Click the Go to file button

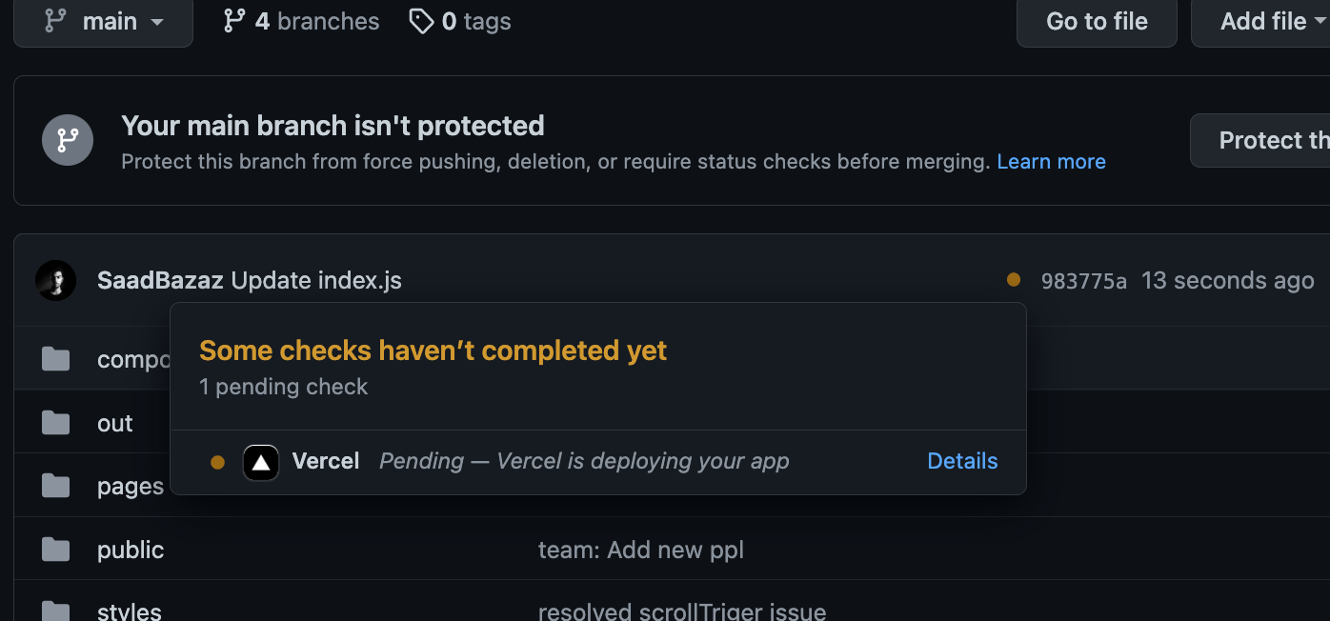(x=1097, y=20)
